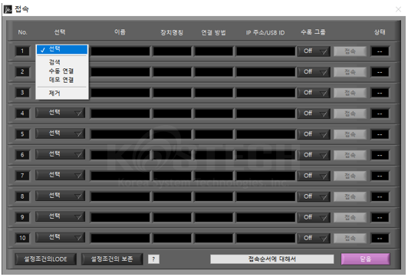Expand the 선택 dropdown in row 7
408x277 pixels.
(61, 175)
